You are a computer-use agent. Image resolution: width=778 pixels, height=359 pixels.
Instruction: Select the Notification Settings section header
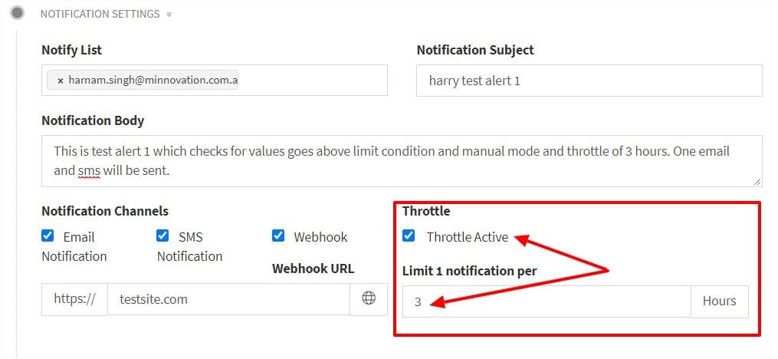pos(100,14)
